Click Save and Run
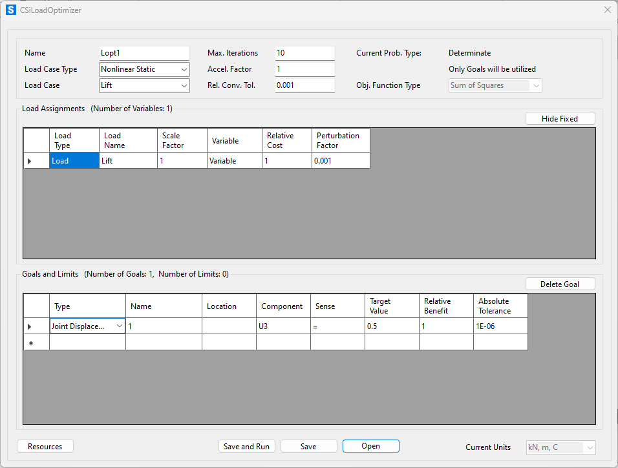The height and width of the screenshot is (468, 618). click(x=246, y=446)
